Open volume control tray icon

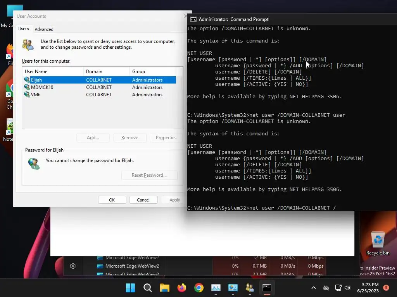coord(347,288)
